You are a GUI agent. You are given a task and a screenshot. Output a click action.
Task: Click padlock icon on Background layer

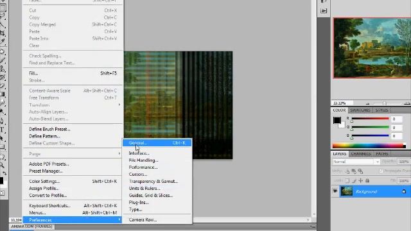click(x=404, y=191)
